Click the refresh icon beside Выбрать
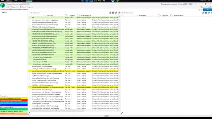This screenshot has width=212, height=119. (199, 10)
